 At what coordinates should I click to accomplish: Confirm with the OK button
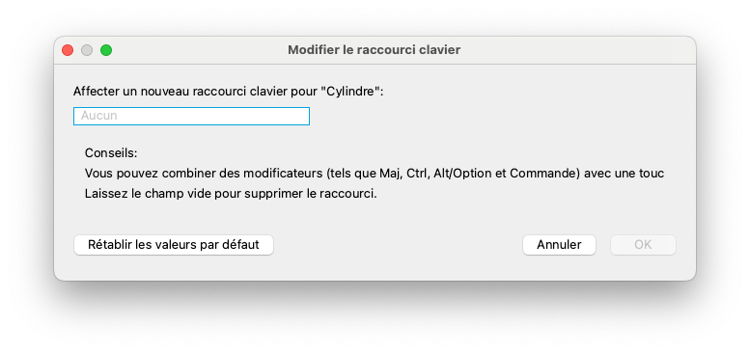pos(643,245)
